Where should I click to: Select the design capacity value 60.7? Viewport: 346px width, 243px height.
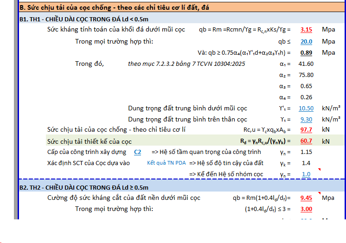306,141
